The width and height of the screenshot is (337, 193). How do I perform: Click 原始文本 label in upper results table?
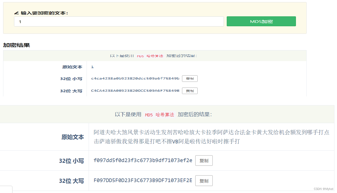point(72,67)
